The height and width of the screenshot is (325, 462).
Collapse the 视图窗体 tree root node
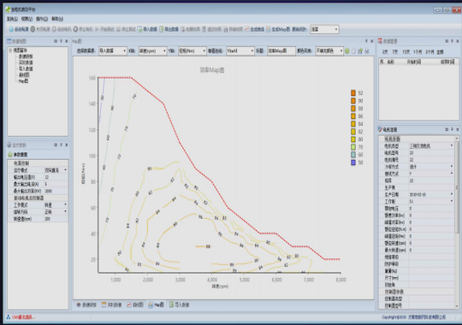[10, 50]
